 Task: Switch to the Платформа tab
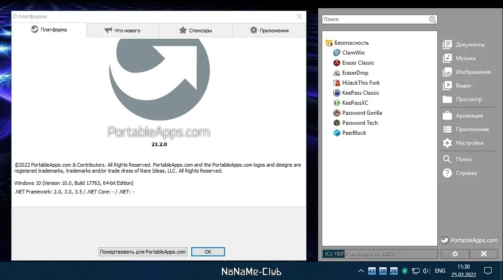[49, 30]
